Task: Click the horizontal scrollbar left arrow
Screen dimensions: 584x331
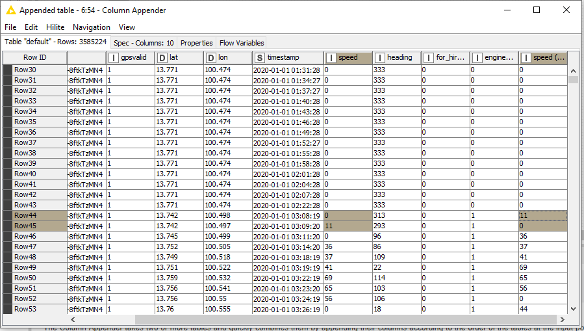Action: (73, 319)
